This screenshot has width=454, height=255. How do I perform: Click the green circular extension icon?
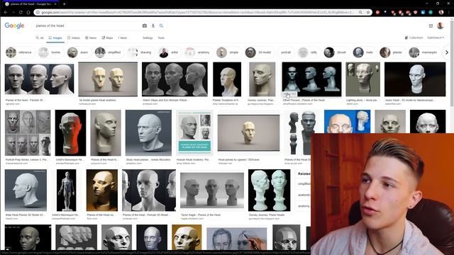pos(431,13)
